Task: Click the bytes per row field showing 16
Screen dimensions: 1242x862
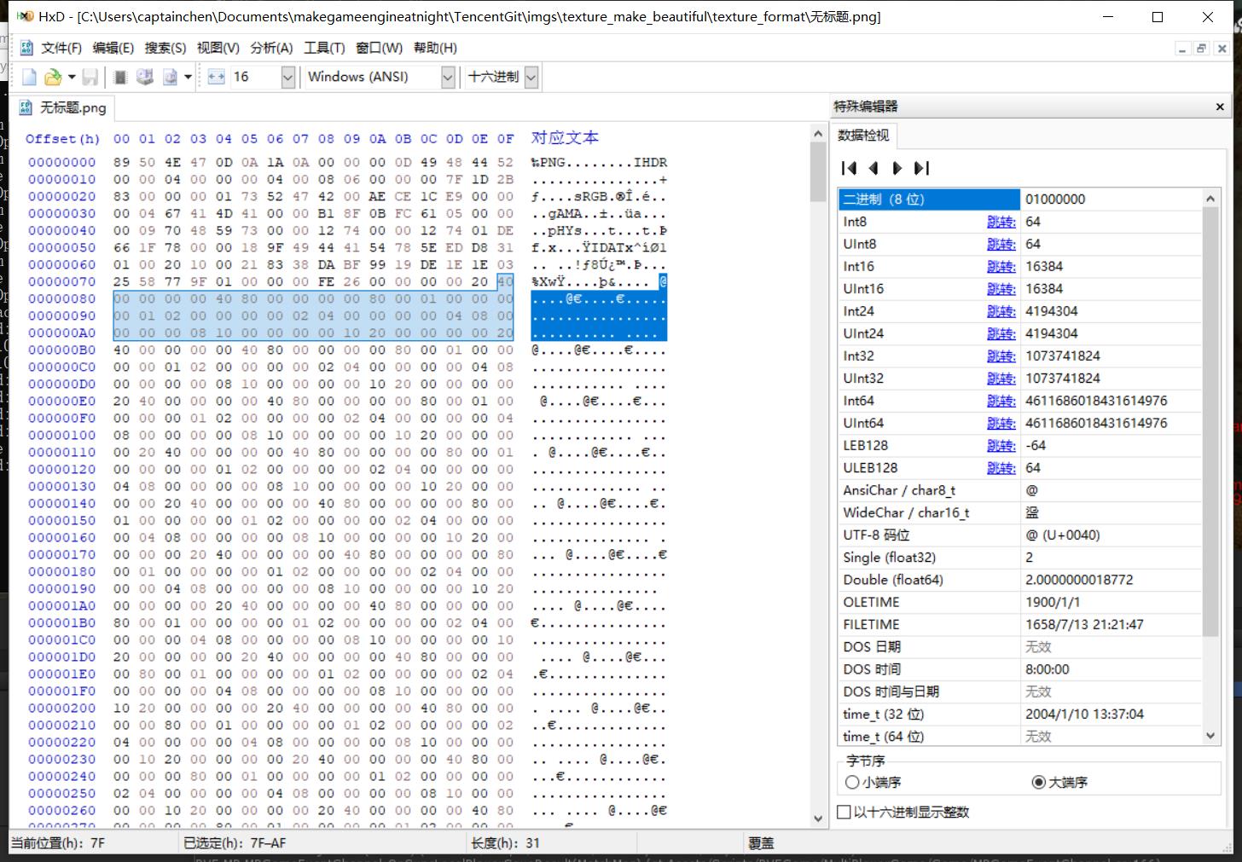Action: tap(254, 77)
